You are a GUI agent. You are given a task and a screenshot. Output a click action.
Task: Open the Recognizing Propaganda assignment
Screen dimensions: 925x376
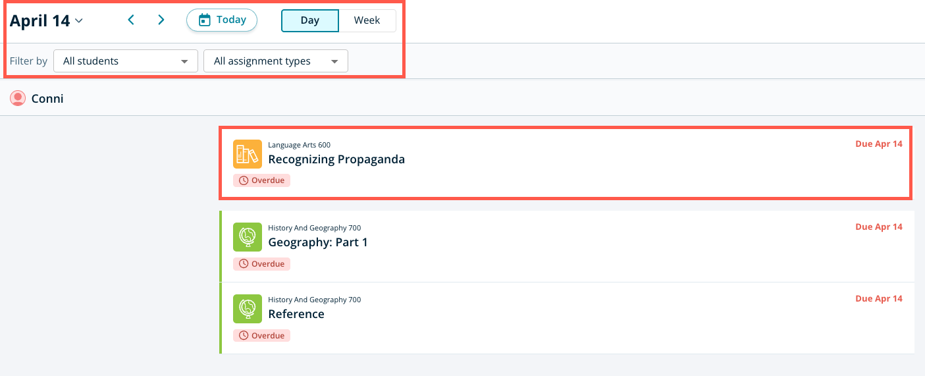pyautogui.click(x=336, y=159)
